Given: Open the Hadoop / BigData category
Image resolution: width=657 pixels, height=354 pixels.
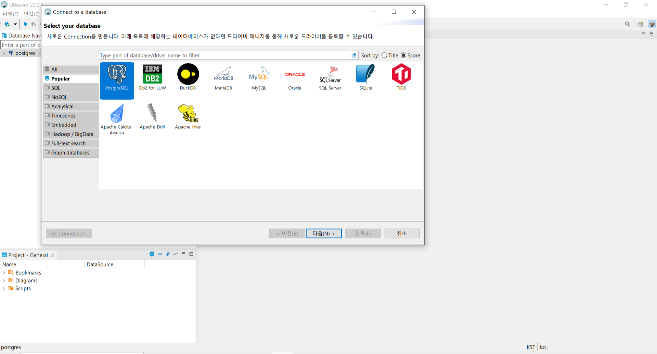Looking at the screenshot, I should (71, 134).
